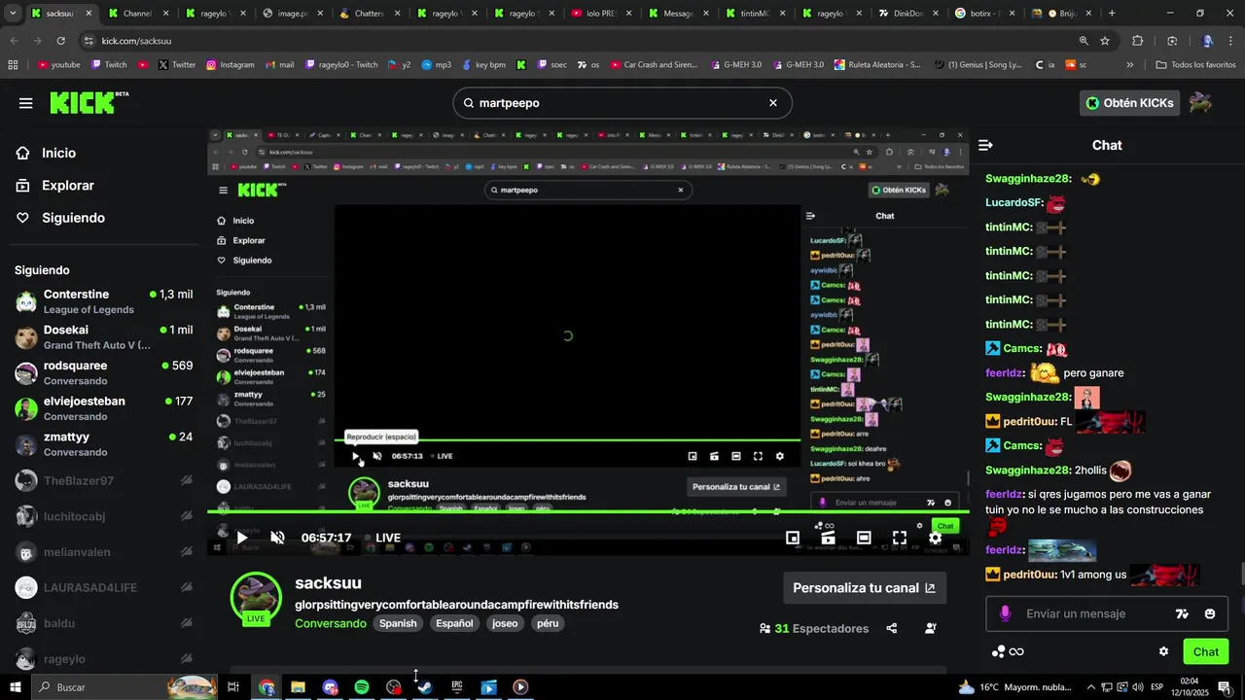Screen dimensions: 1245x700
Task: Bookmark this page with star icon
Action: [1105, 41]
